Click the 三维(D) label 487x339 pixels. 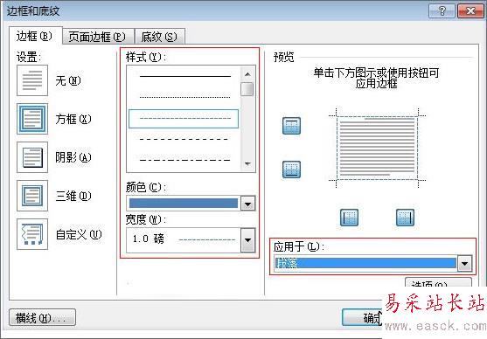(73, 196)
